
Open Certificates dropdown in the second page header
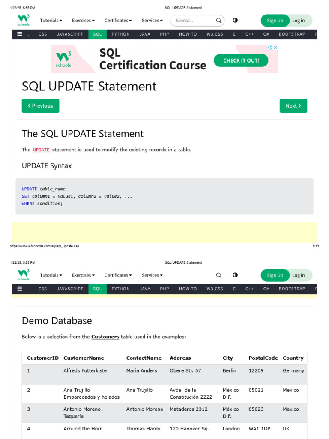pyautogui.click(x=118, y=275)
